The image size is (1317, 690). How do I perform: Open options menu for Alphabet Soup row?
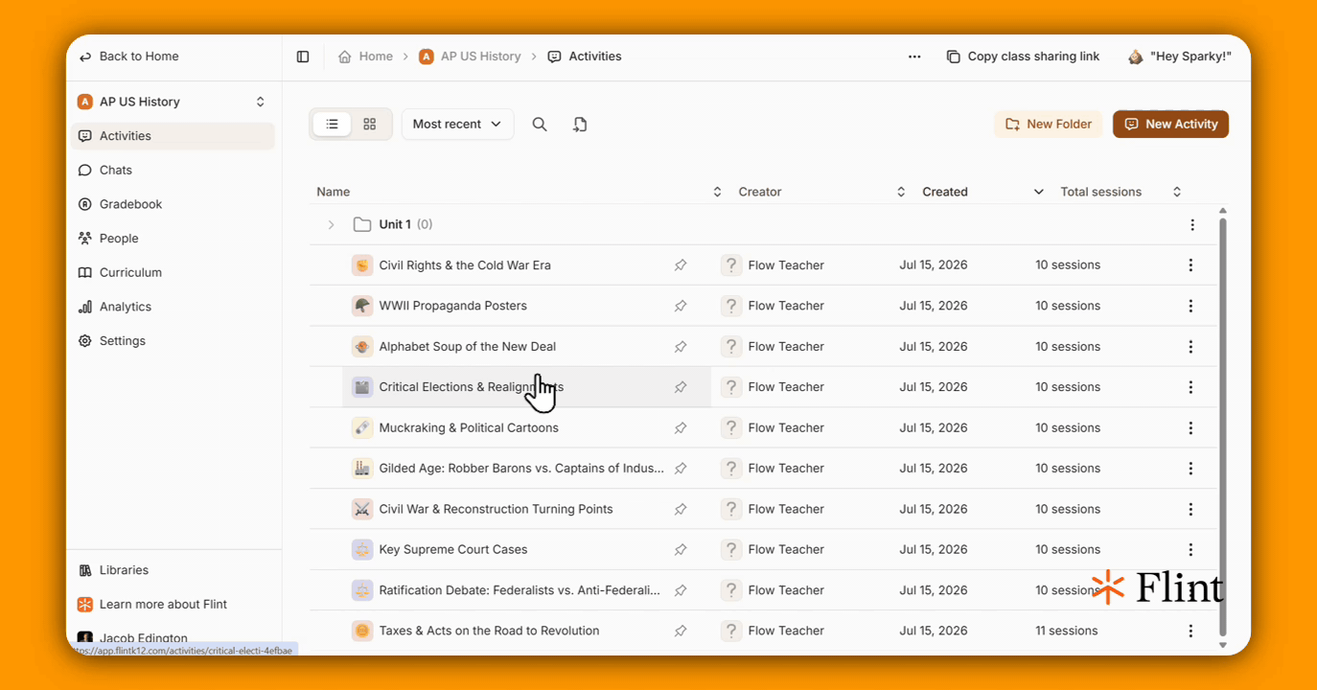[1190, 347]
